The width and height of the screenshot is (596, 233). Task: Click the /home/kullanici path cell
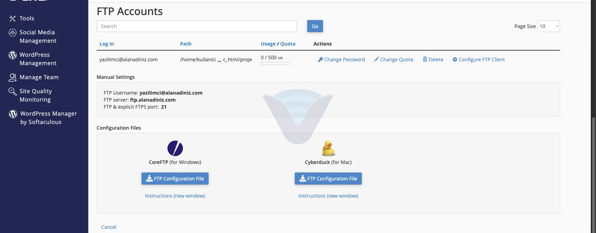pyautogui.click(x=216, y=60)
